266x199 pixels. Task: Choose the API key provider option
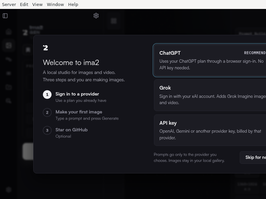tap(210, 130)
